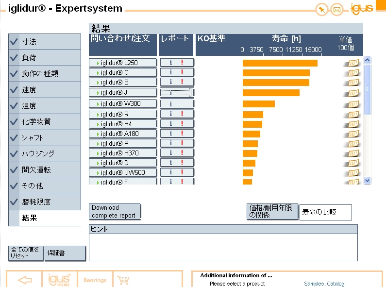Open the shopping cart icon
386x287 pixels.
(x=123, y=280)
